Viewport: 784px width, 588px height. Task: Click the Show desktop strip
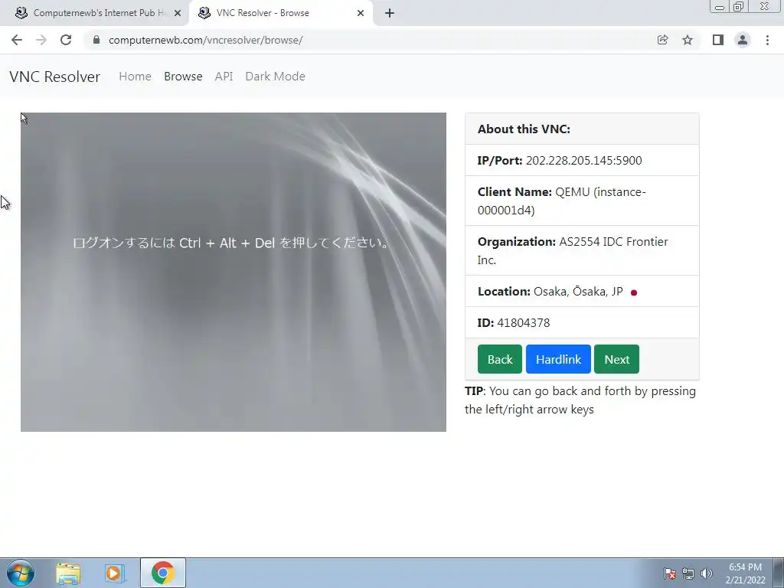point(779,573)
